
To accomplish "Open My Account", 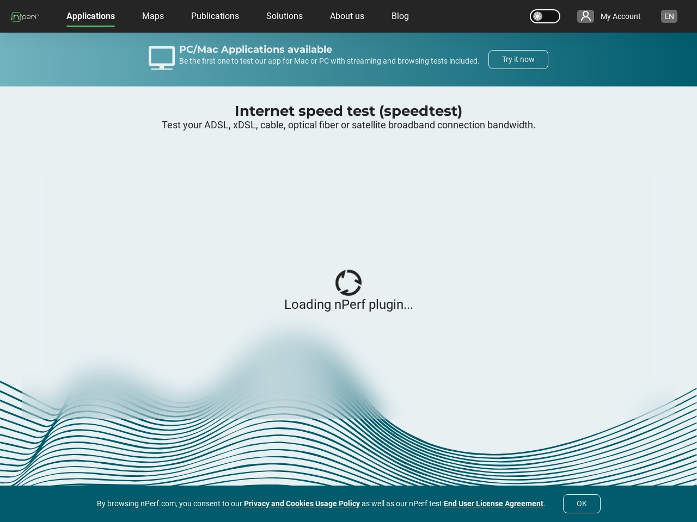I will 620,16.
